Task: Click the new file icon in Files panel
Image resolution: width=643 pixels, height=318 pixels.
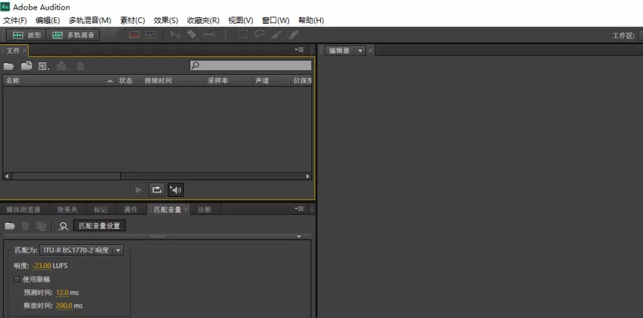Action: tap(44, 66)
